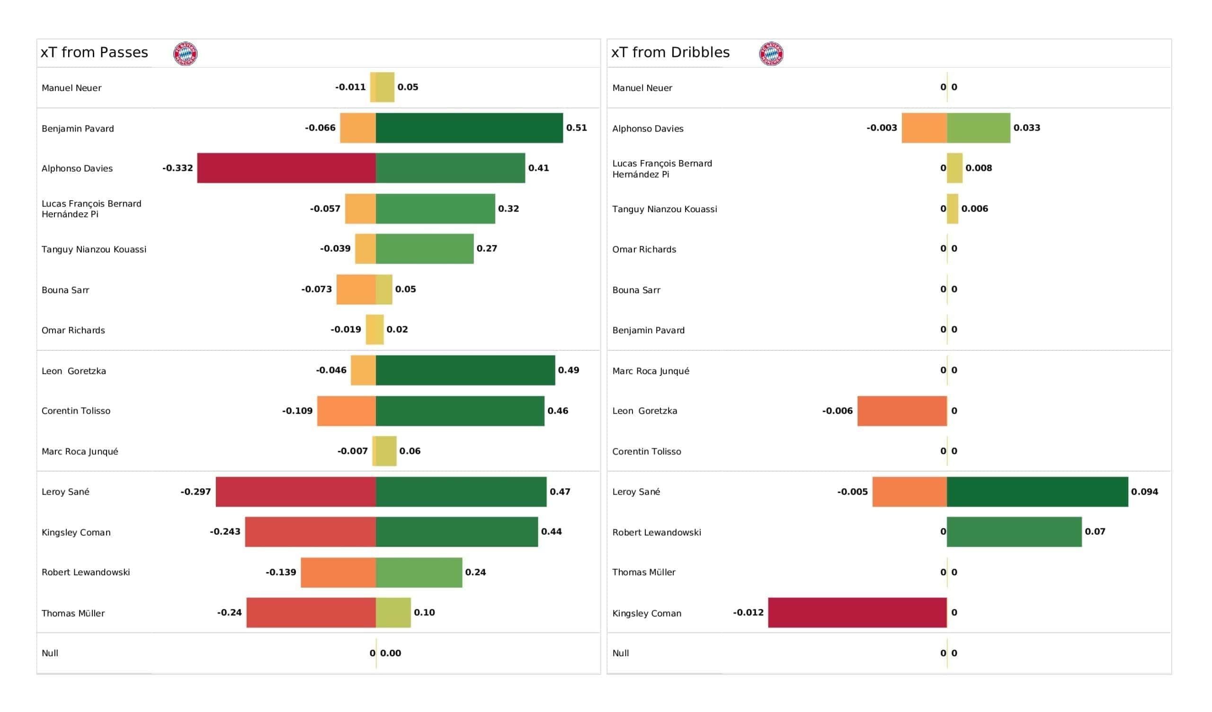Select Corentin Tolisso's orange negative passes bar
1212x712 pixels.
pyautogui.click(x=346, y=411)
